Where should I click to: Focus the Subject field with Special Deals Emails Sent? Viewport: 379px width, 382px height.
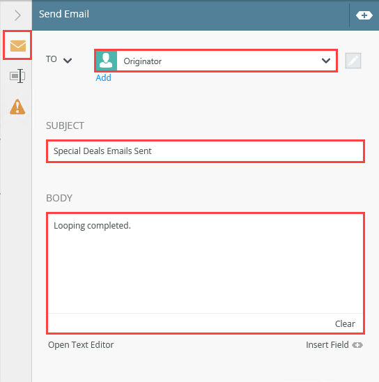[x=206, y=151]
